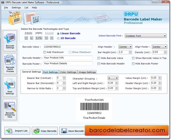
Task: Adjust Header Margin spinner arrows
Action: (x=160, y=83)
